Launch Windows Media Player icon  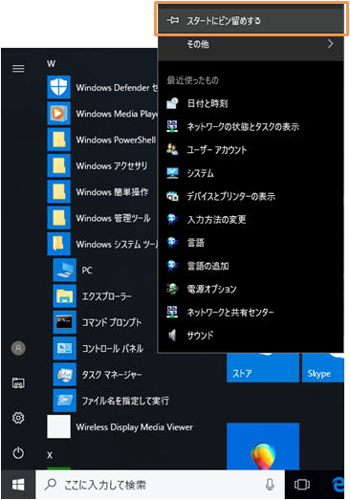click(58, 114)
